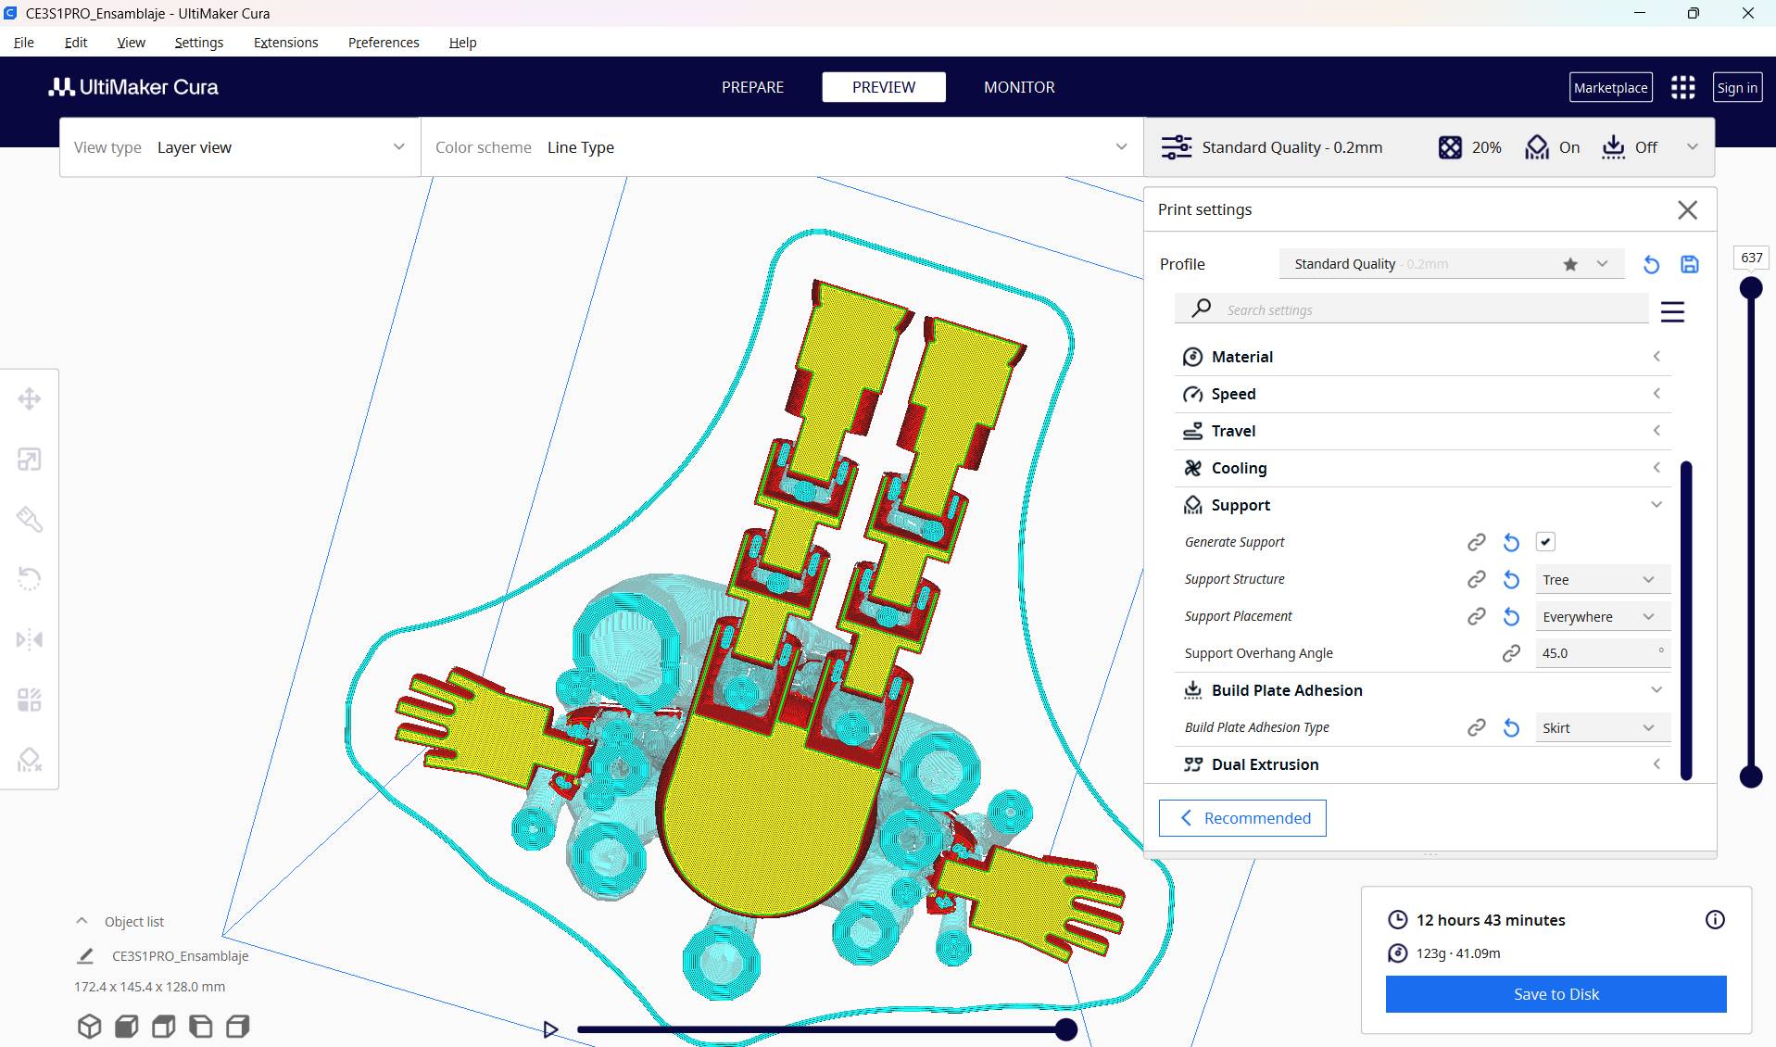The image size is (1776, 1047).
Task: Collapse the print settings summary bar
Action: (x=1692, y=147)
